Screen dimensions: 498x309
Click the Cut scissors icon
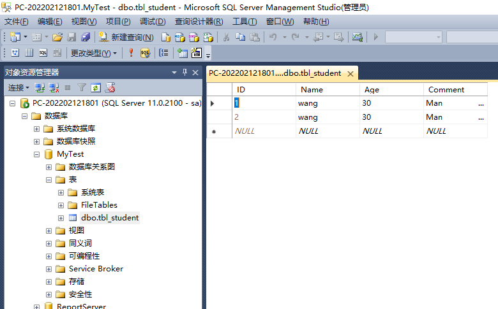(x=226, y=38)
